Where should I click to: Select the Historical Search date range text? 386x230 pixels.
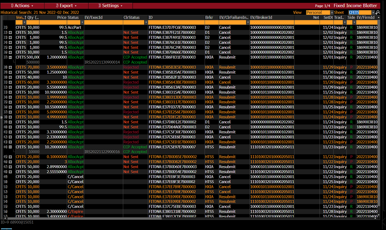[56, 12]
